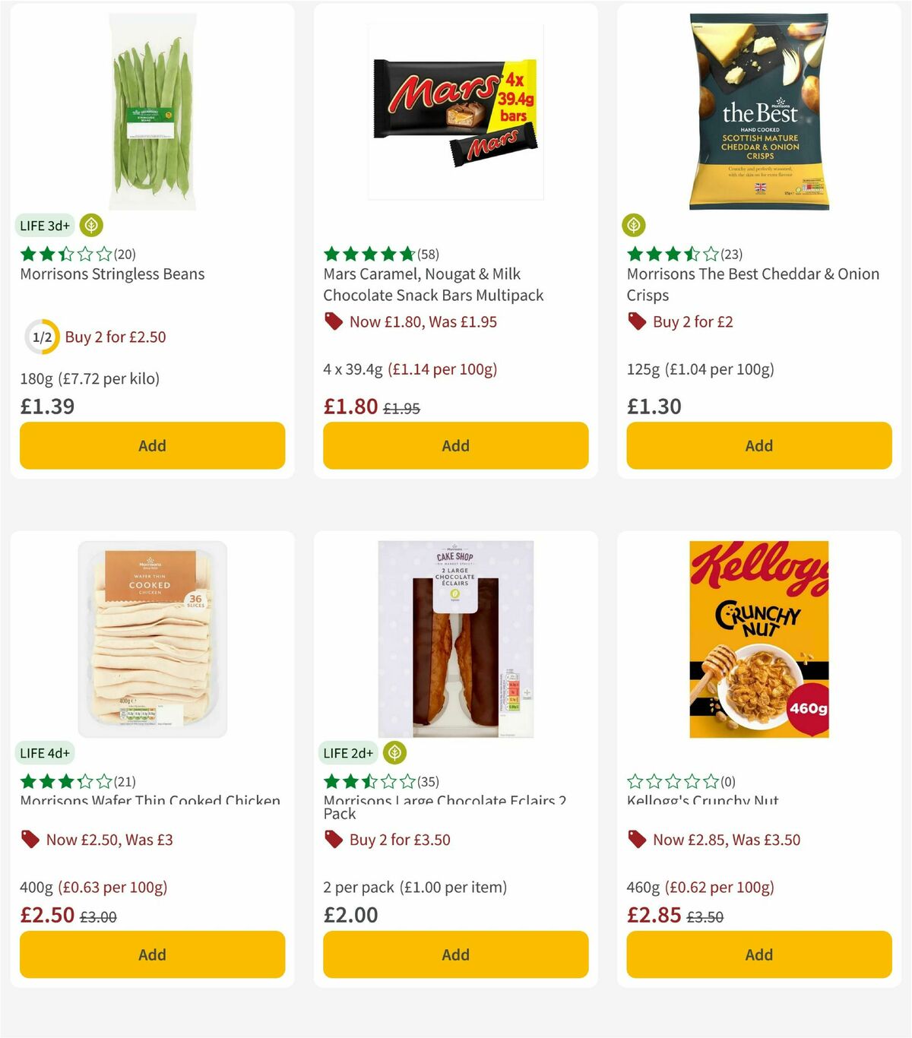Click the star rating for Cheddar & Onion Crisps
Image resolution: width=912 pixels, height=1038 pixels.
click(x=672, y=252)
